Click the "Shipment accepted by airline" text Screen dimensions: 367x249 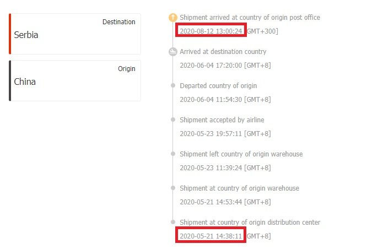pyautogui.click(x=223, y=120)
